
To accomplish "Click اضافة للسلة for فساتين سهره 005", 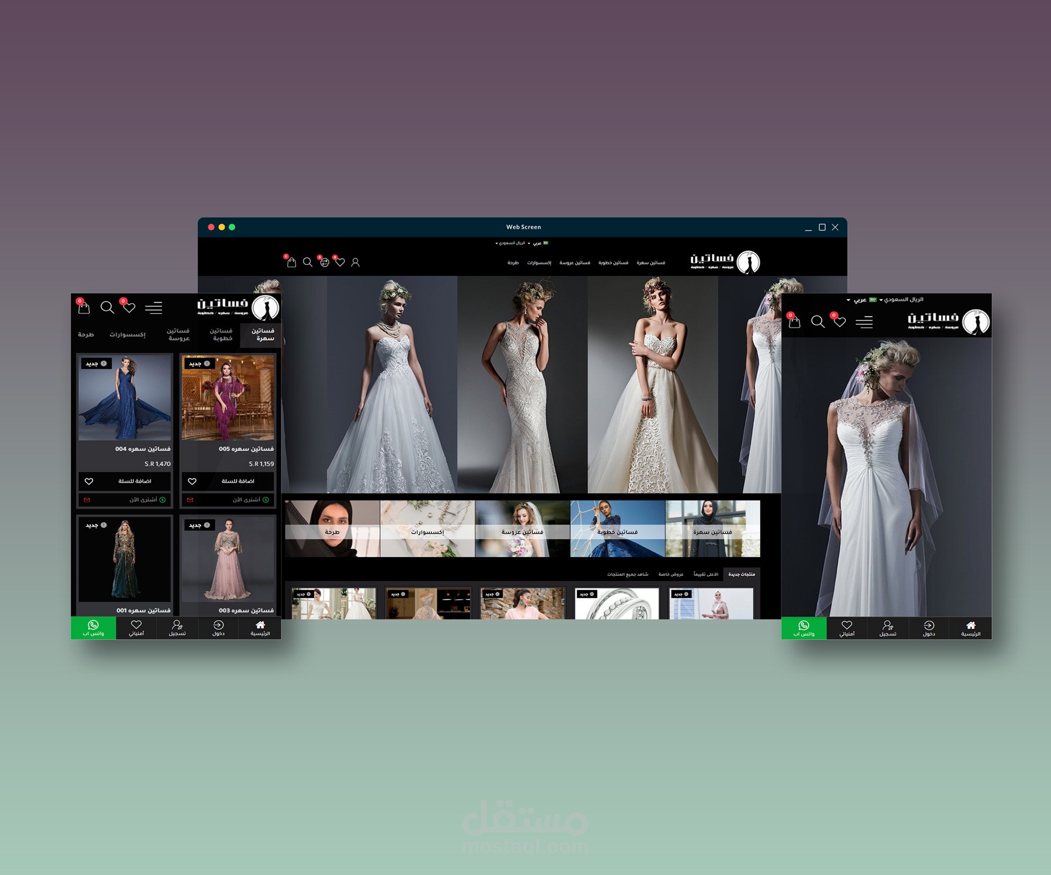I will point(238,481).
